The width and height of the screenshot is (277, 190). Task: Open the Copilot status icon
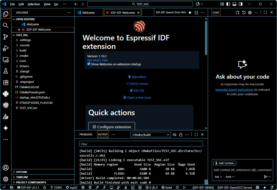tap(257, 188)
